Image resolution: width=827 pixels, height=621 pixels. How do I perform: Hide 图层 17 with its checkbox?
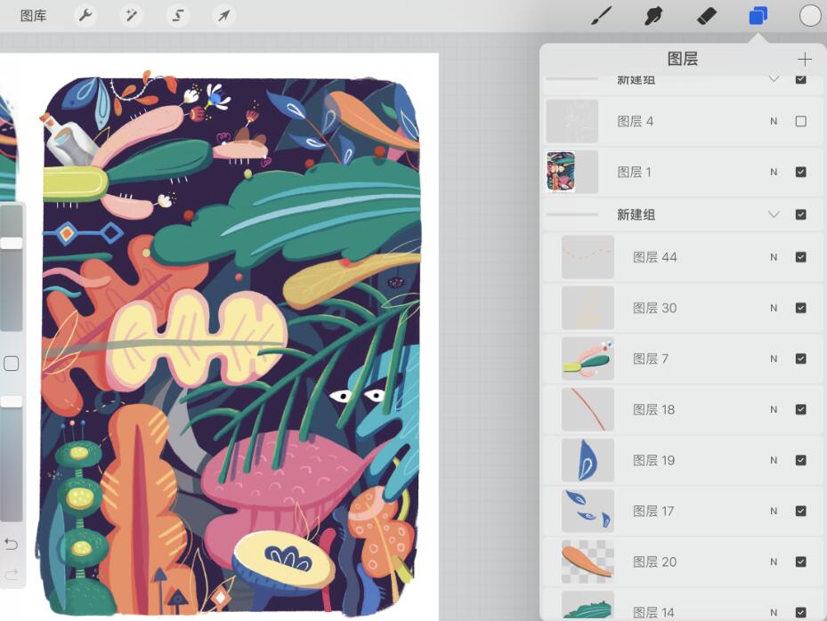[800, 511]
